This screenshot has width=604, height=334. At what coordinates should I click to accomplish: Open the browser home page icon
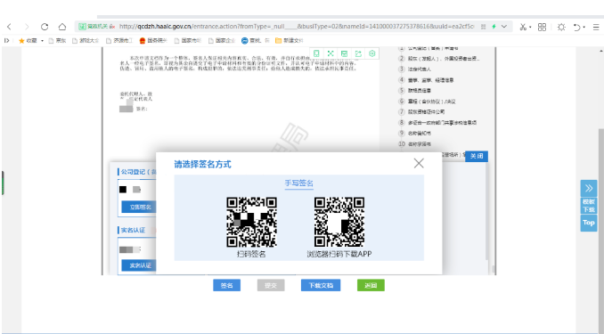coord(62,27)
